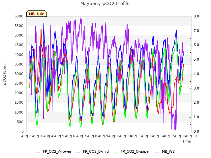Click the 2.0 tick on right axis

[196, 103]
